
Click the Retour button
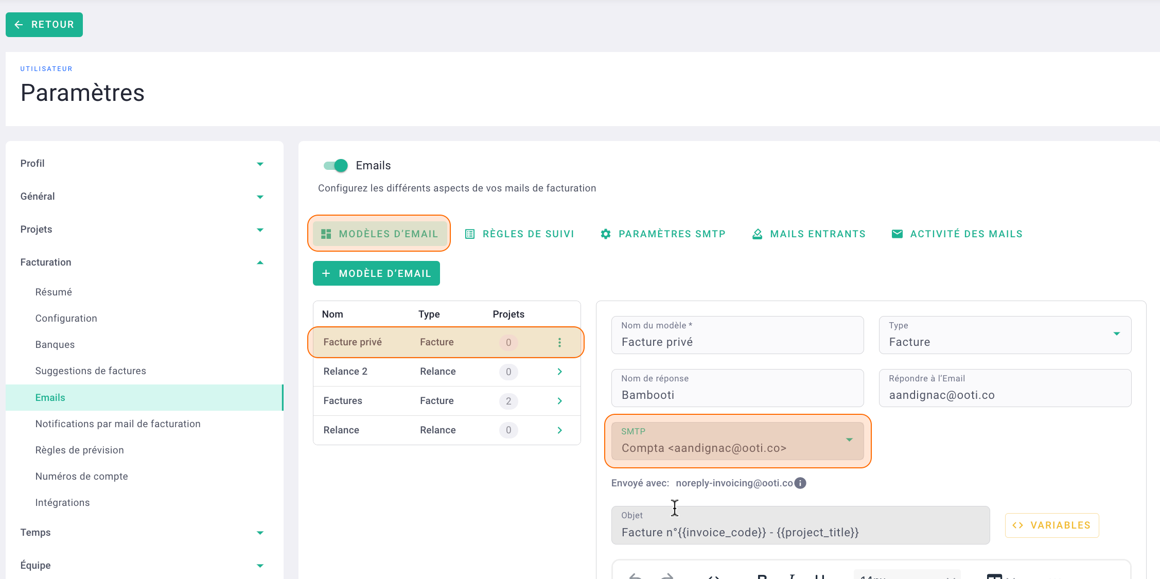click(x=44, y=25)
